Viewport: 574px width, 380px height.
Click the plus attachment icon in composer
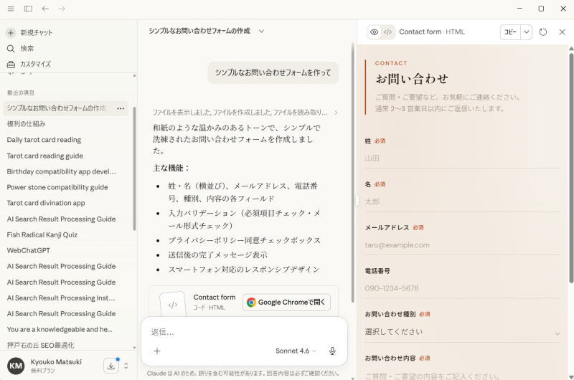click(x=157, y=351)
